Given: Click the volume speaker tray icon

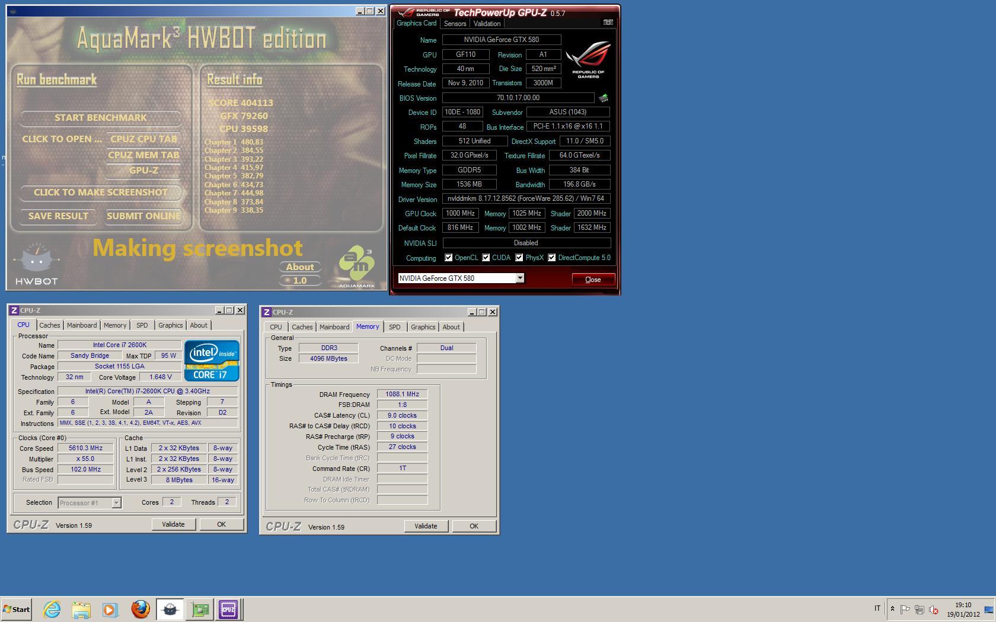Looking at the screenshot, I should point(934,609).
